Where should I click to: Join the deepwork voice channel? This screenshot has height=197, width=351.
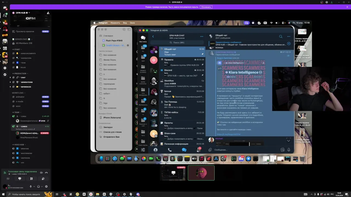[x=30, y=158]
